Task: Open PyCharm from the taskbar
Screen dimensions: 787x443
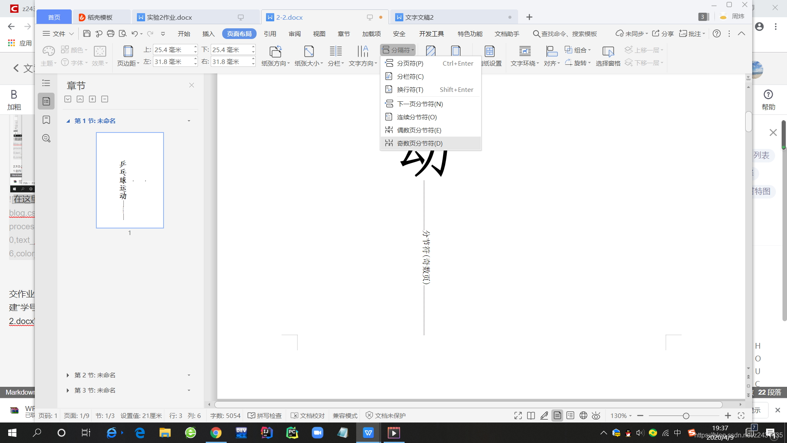Action: 292,433
